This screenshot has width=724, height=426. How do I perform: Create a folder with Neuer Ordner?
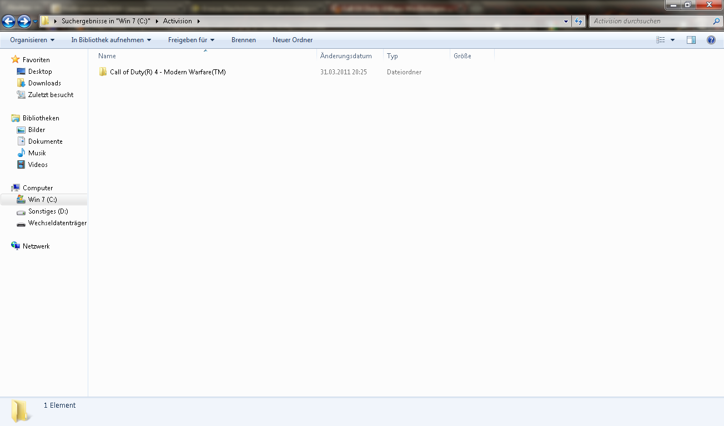coord(293,40)
